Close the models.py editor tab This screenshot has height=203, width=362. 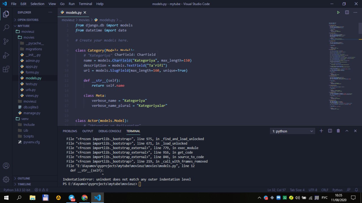pos(85,12)
